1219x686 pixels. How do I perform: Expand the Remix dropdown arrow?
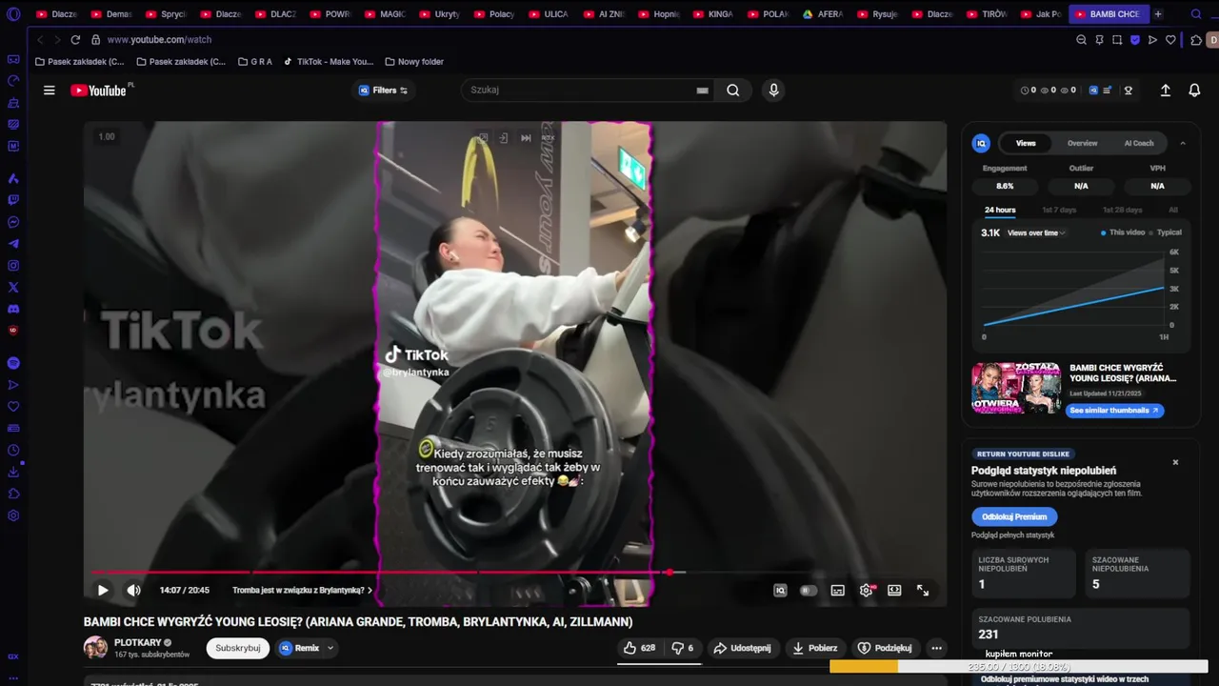point(330,648)
